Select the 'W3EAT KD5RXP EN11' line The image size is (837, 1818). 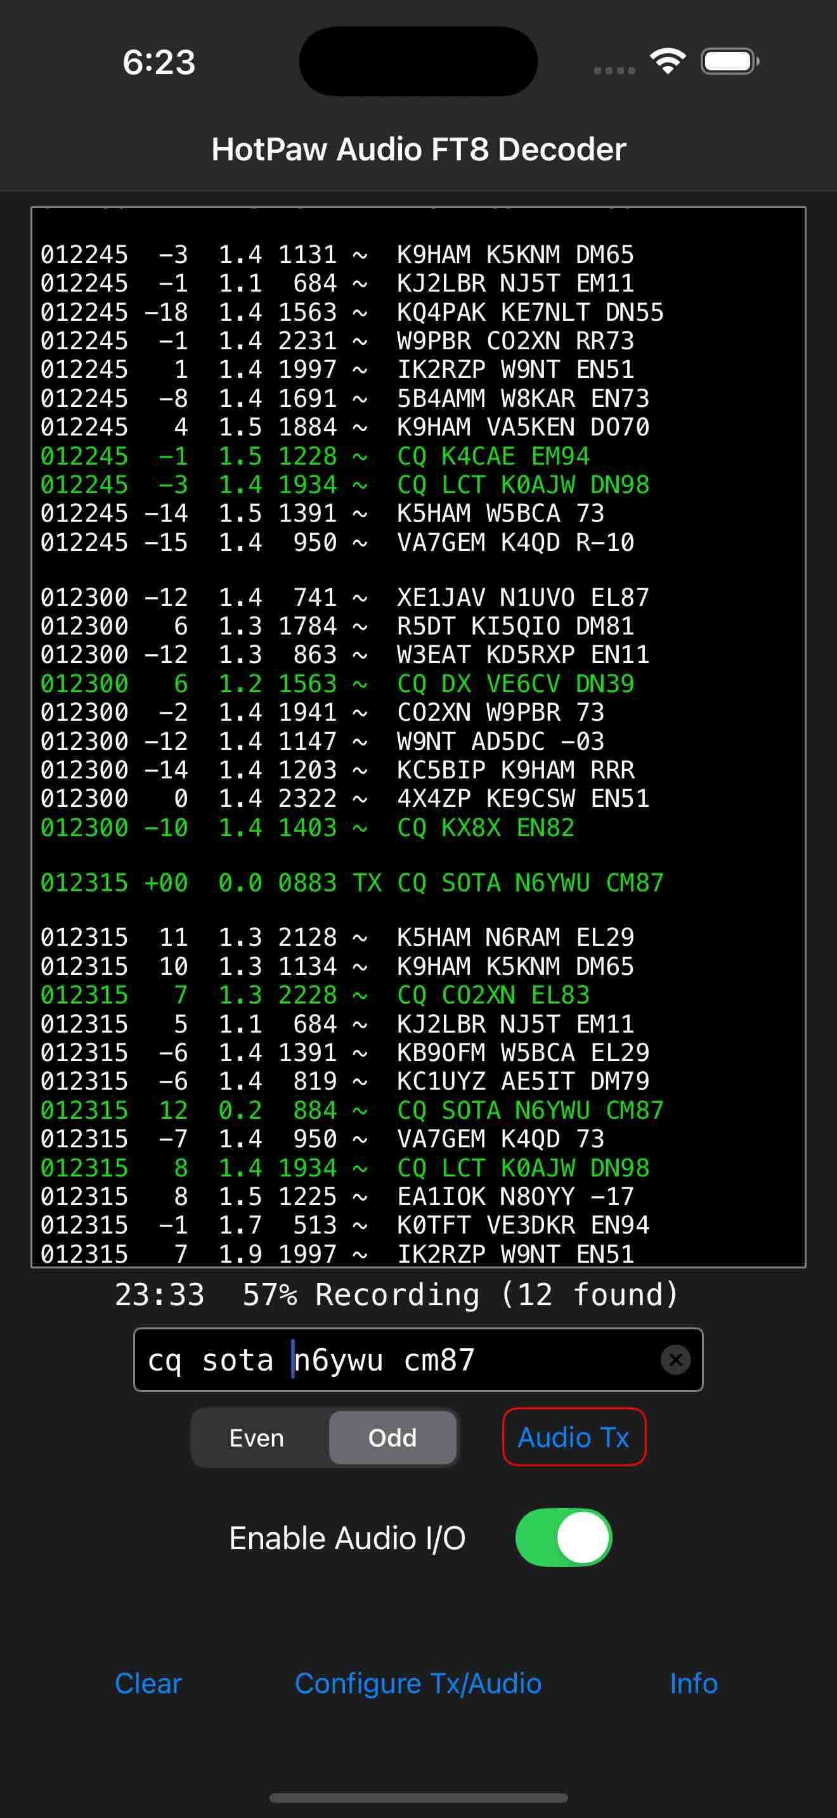pos(344,654)
